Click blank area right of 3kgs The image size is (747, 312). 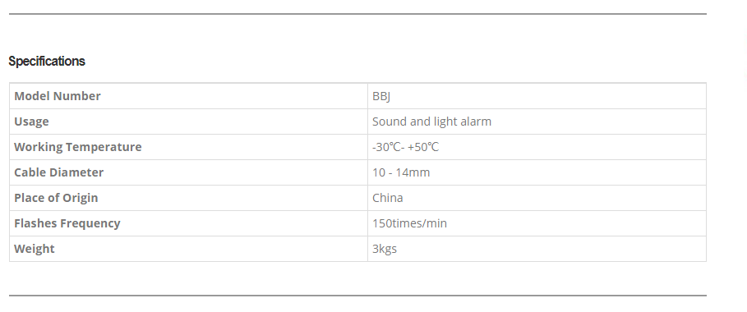551,249
